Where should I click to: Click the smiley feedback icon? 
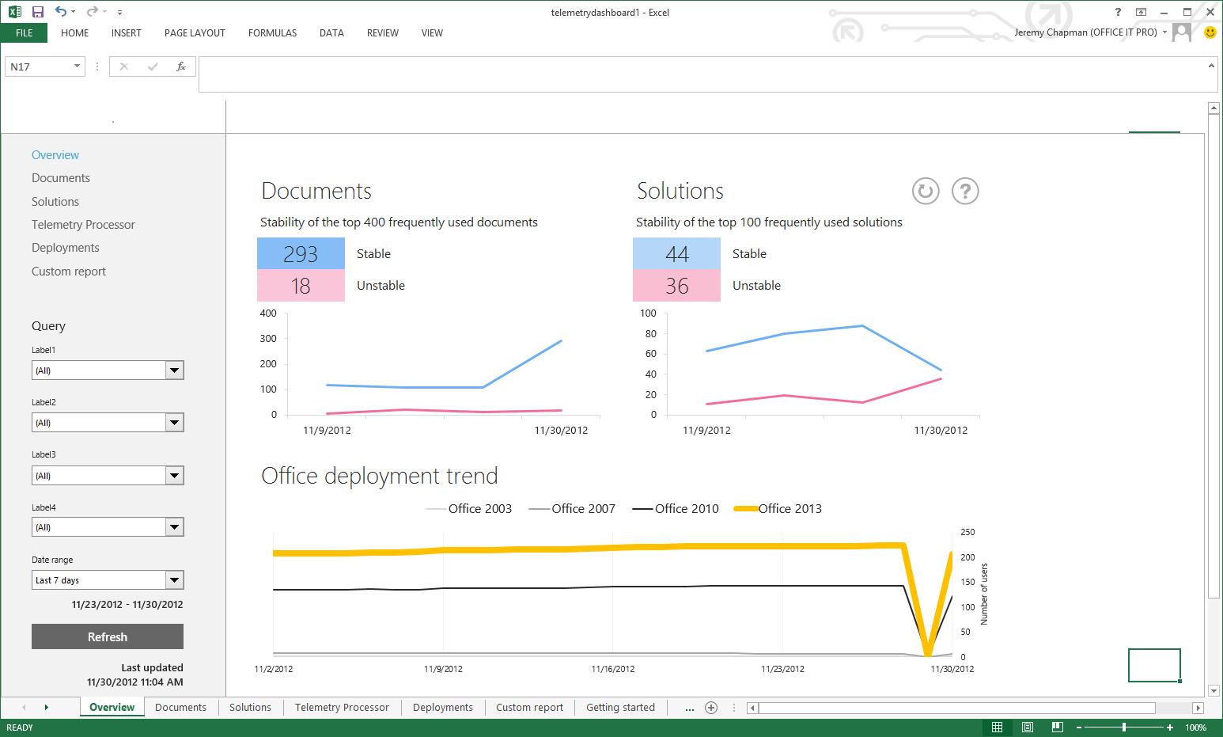[x=1210, y=32]
